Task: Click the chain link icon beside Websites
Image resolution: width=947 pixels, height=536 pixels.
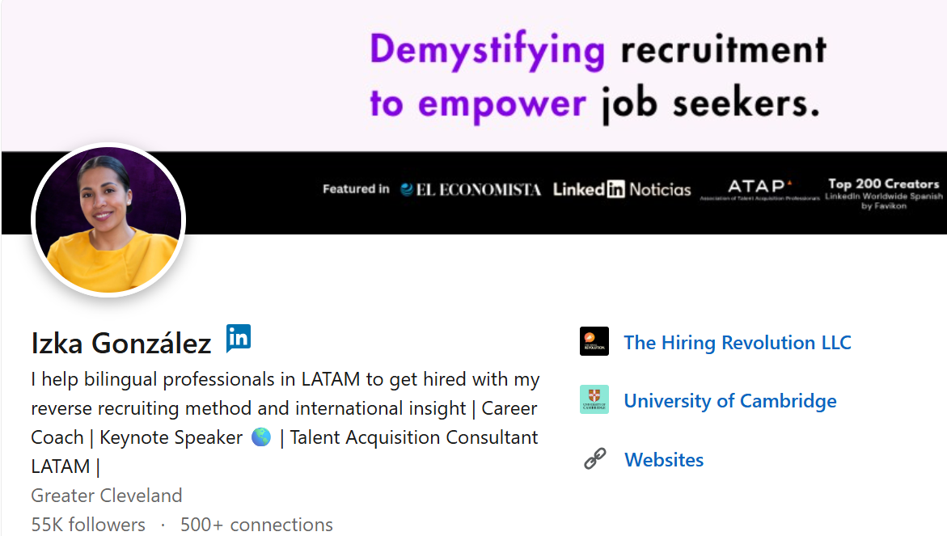Action: click(x=595, y=458)
